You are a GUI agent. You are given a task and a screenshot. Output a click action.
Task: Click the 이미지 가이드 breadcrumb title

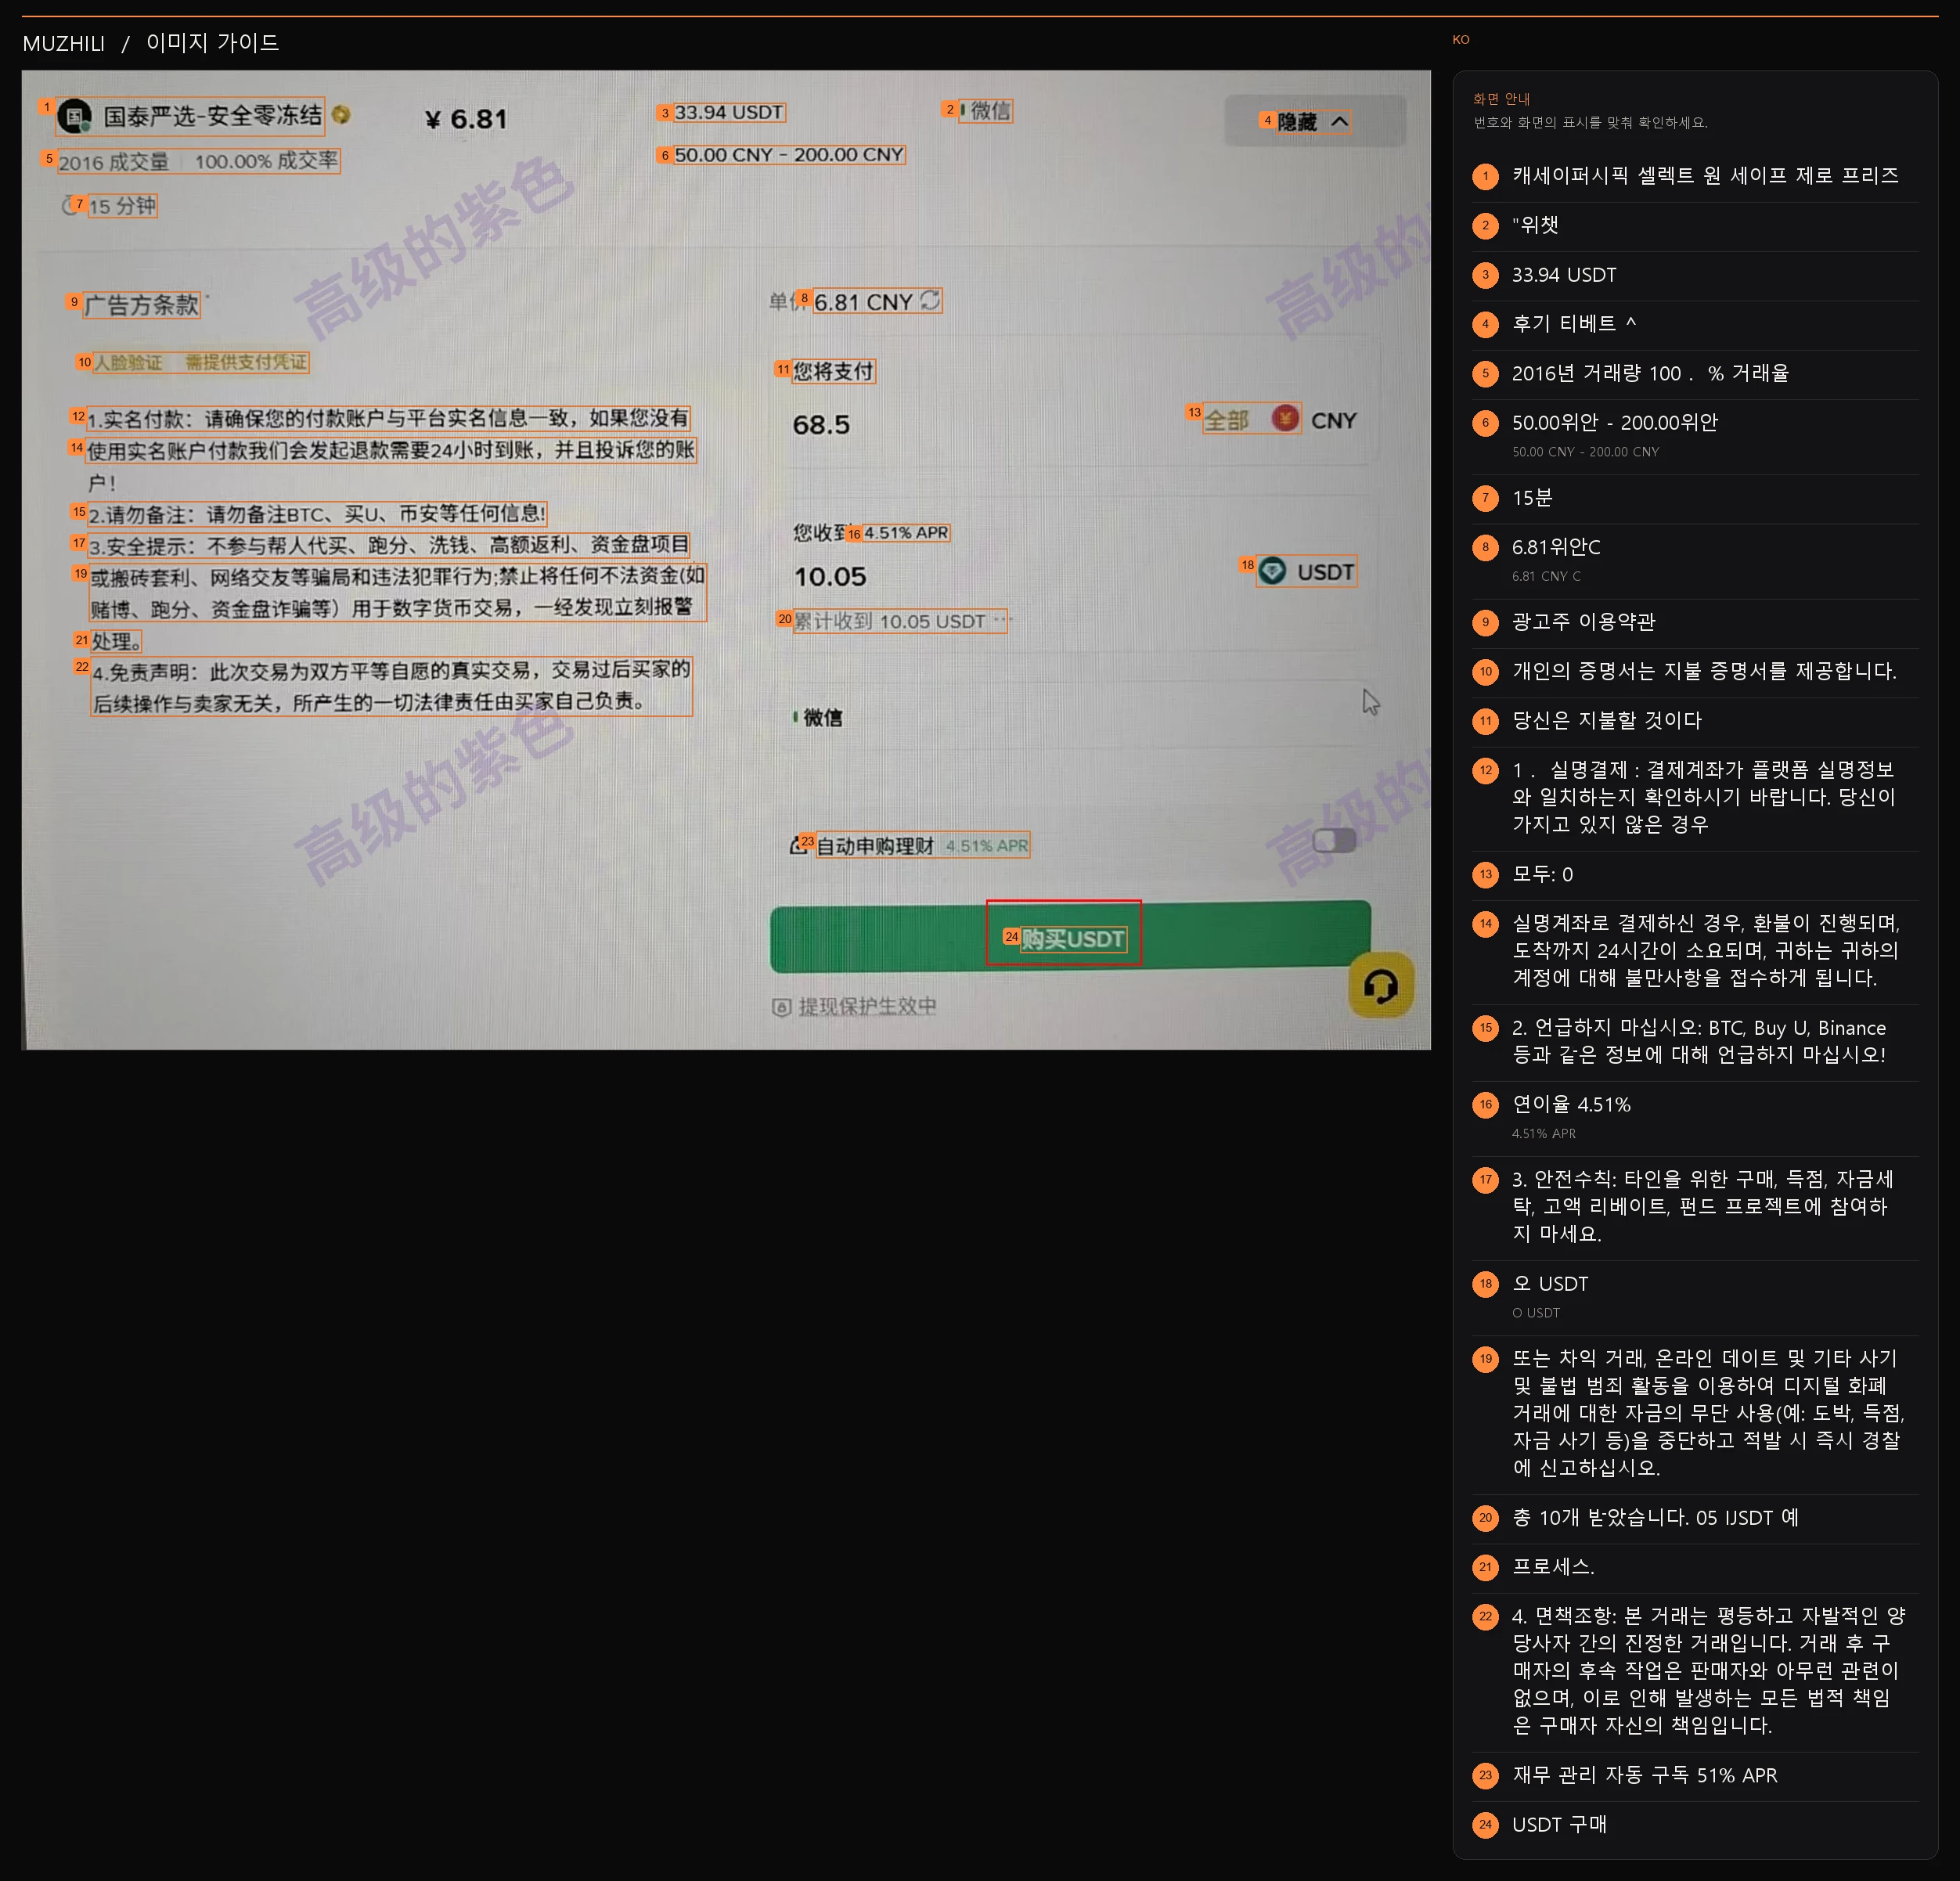[x=213, y=43]
